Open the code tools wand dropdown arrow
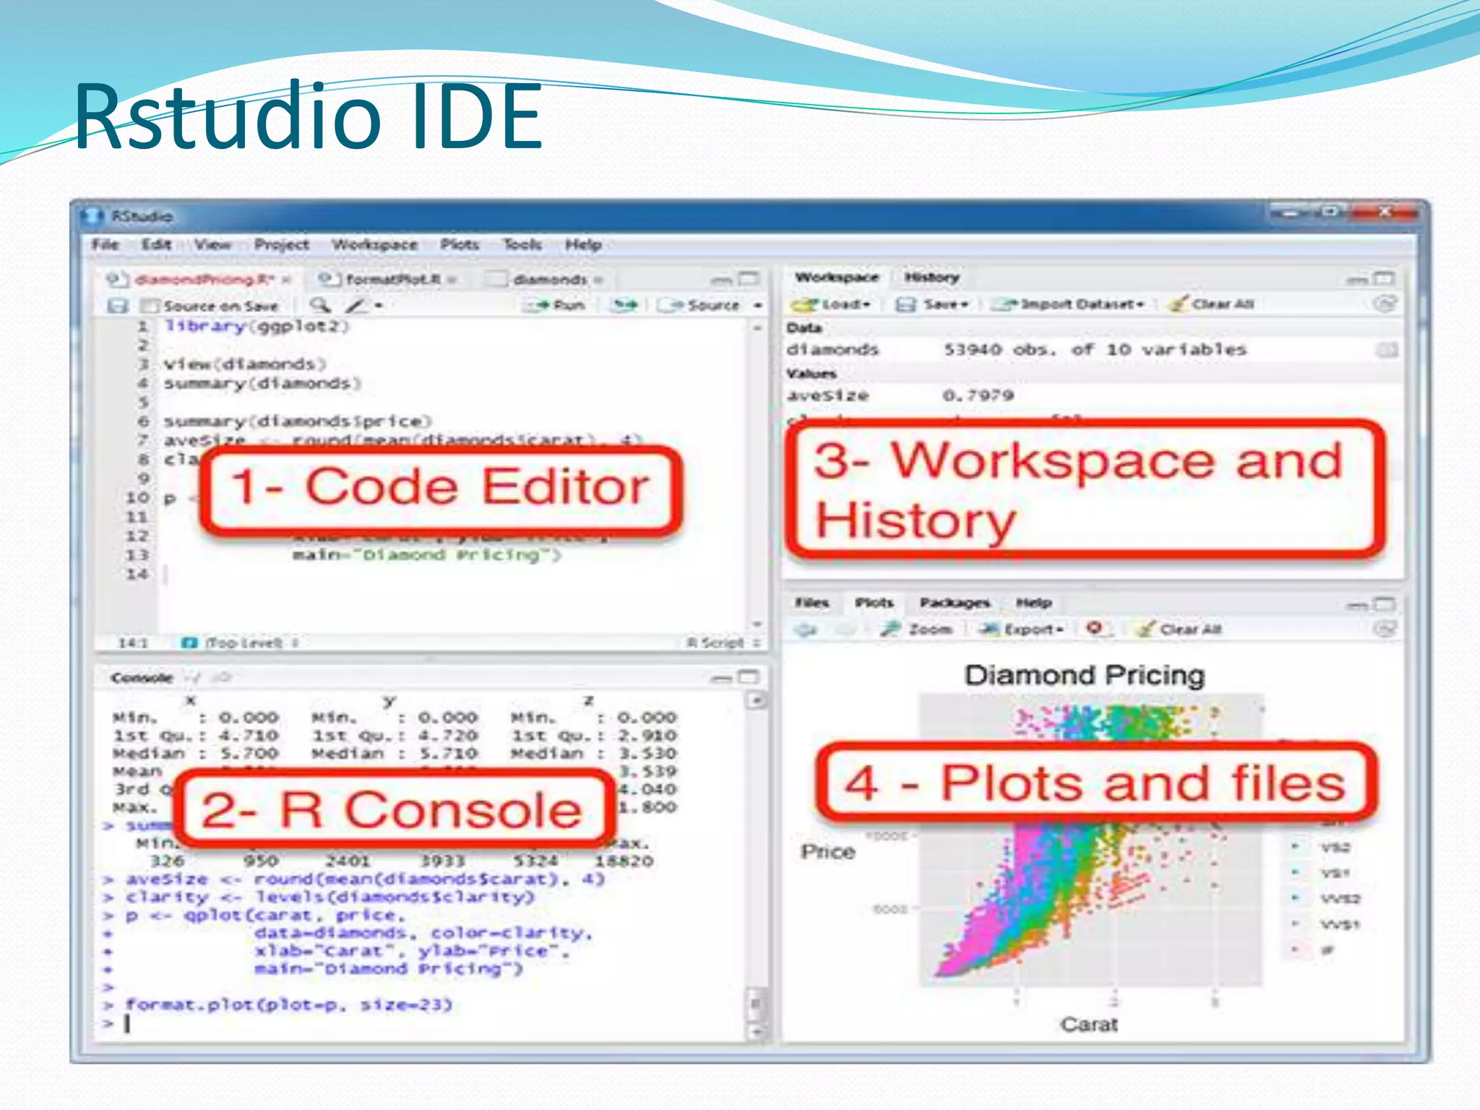The height and width of the screenshot is (1110, 1480). pyautogui.click(x=378, y=306)
